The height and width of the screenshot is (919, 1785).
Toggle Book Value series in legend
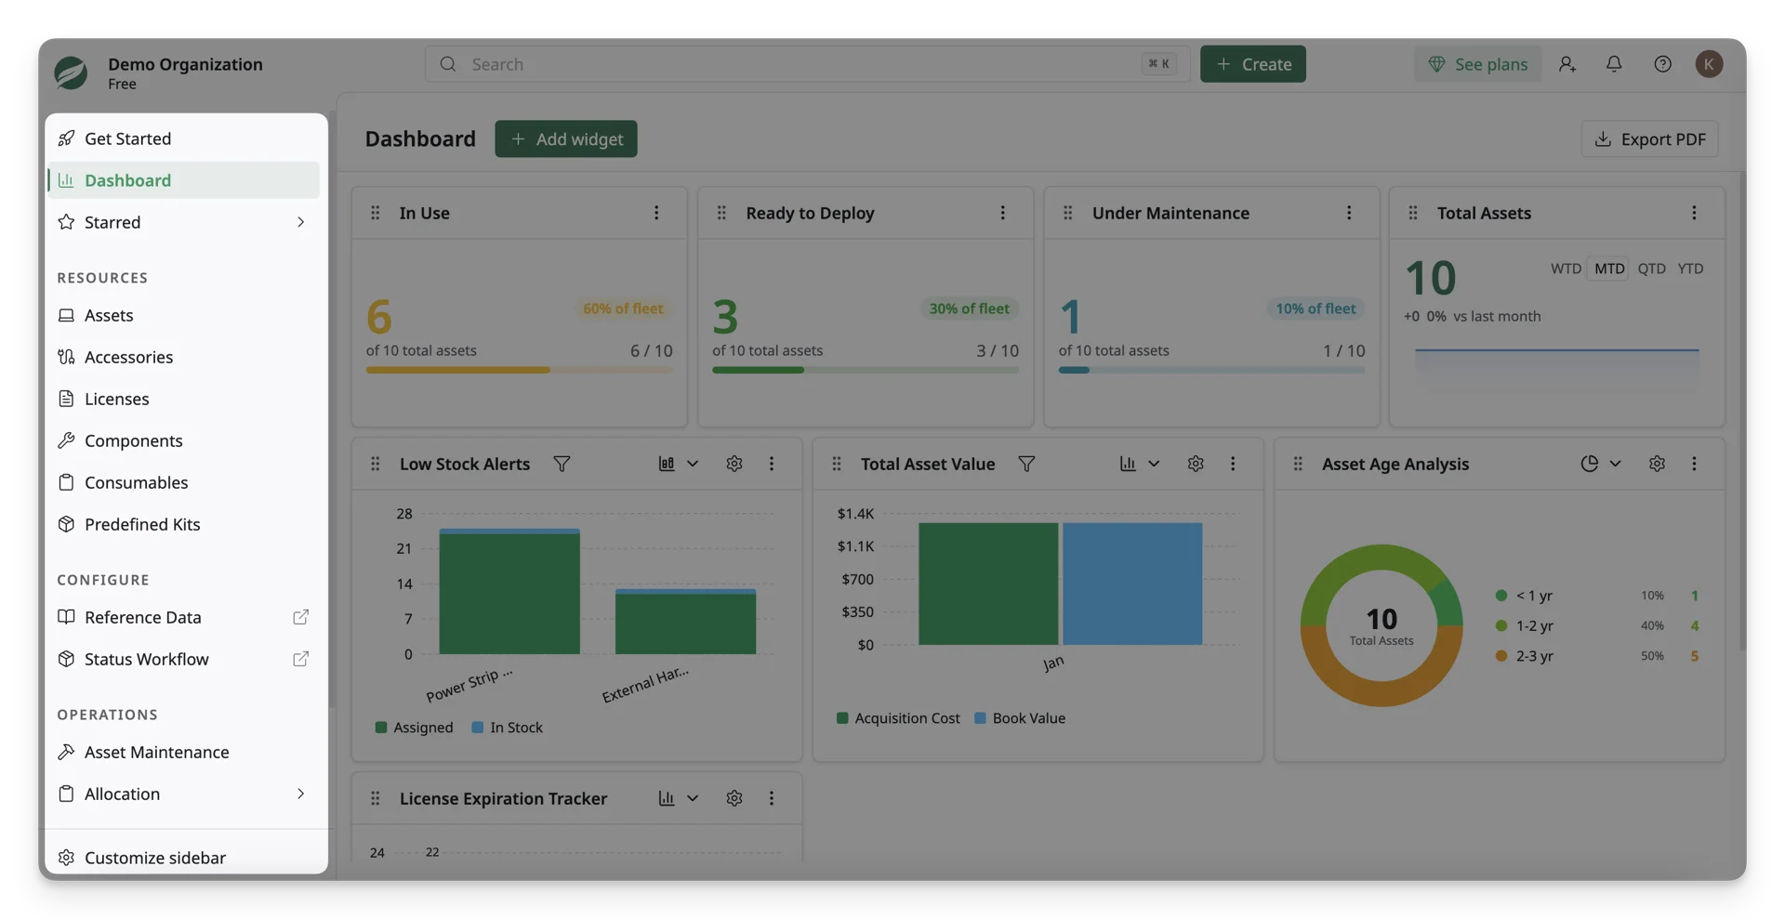(x=1020, y=718)
